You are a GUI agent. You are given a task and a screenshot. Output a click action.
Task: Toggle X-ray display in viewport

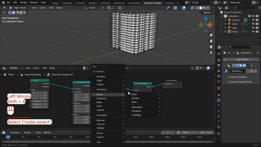(192, 8)
